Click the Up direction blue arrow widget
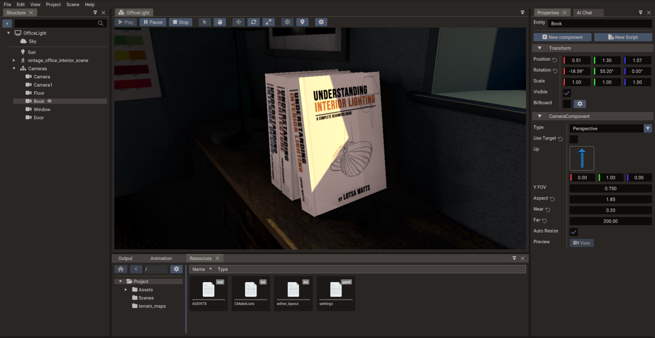Screen dimensions: 655x338 [582, 158]
